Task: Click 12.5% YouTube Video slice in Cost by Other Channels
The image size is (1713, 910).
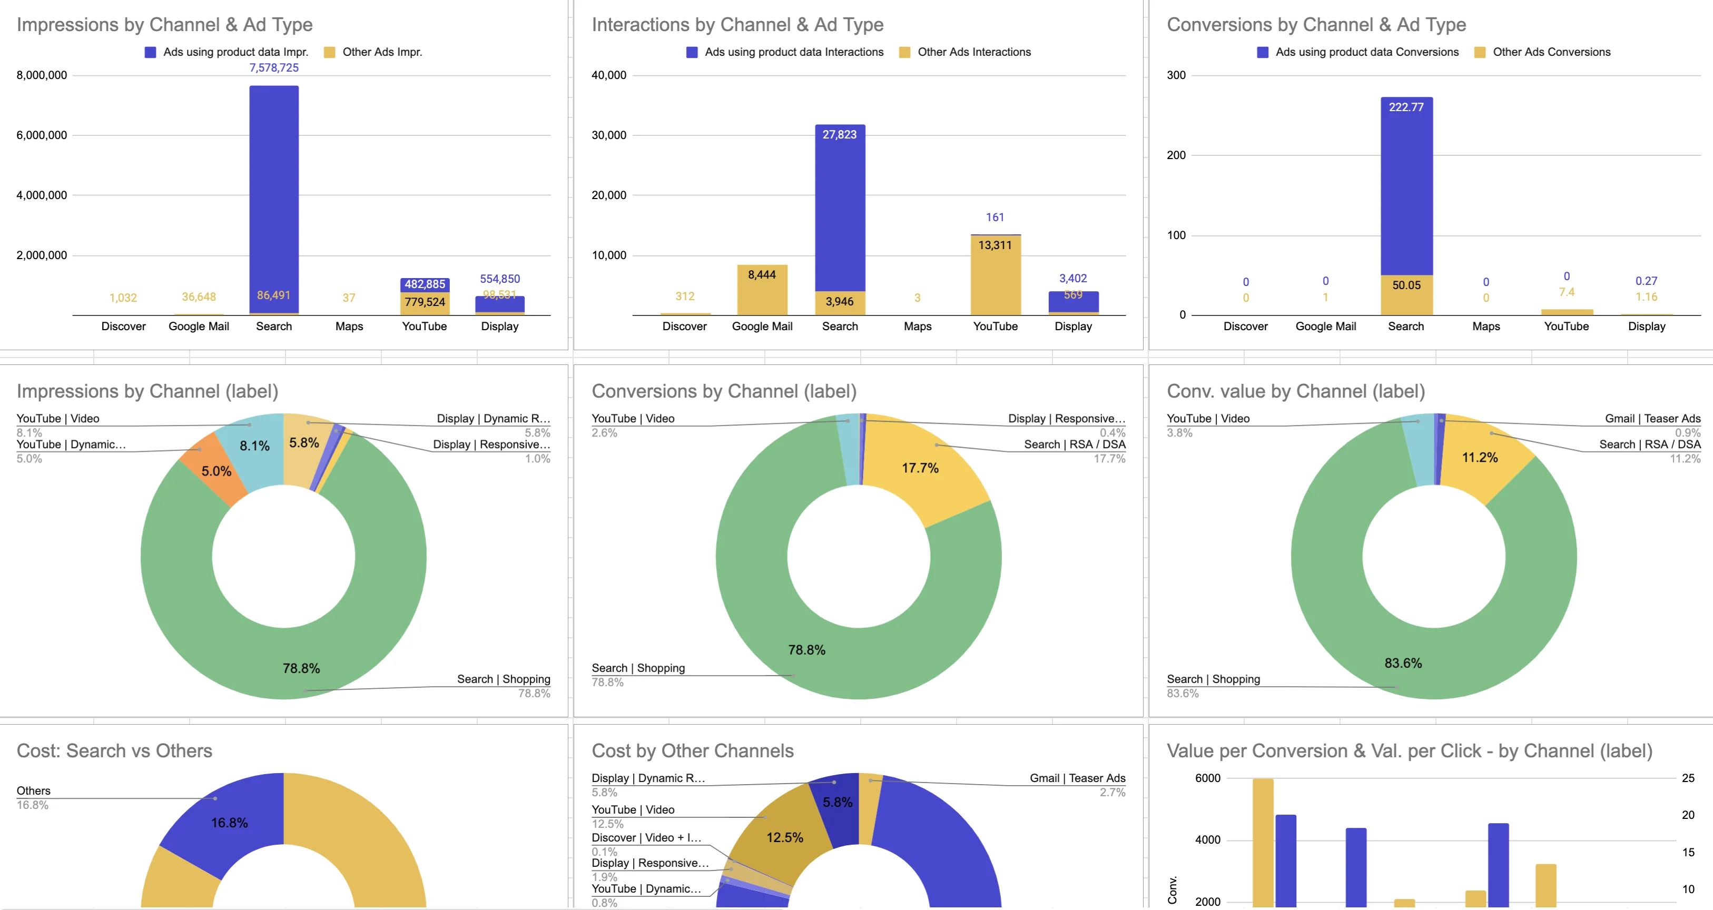Action: [x=785, y=837]
